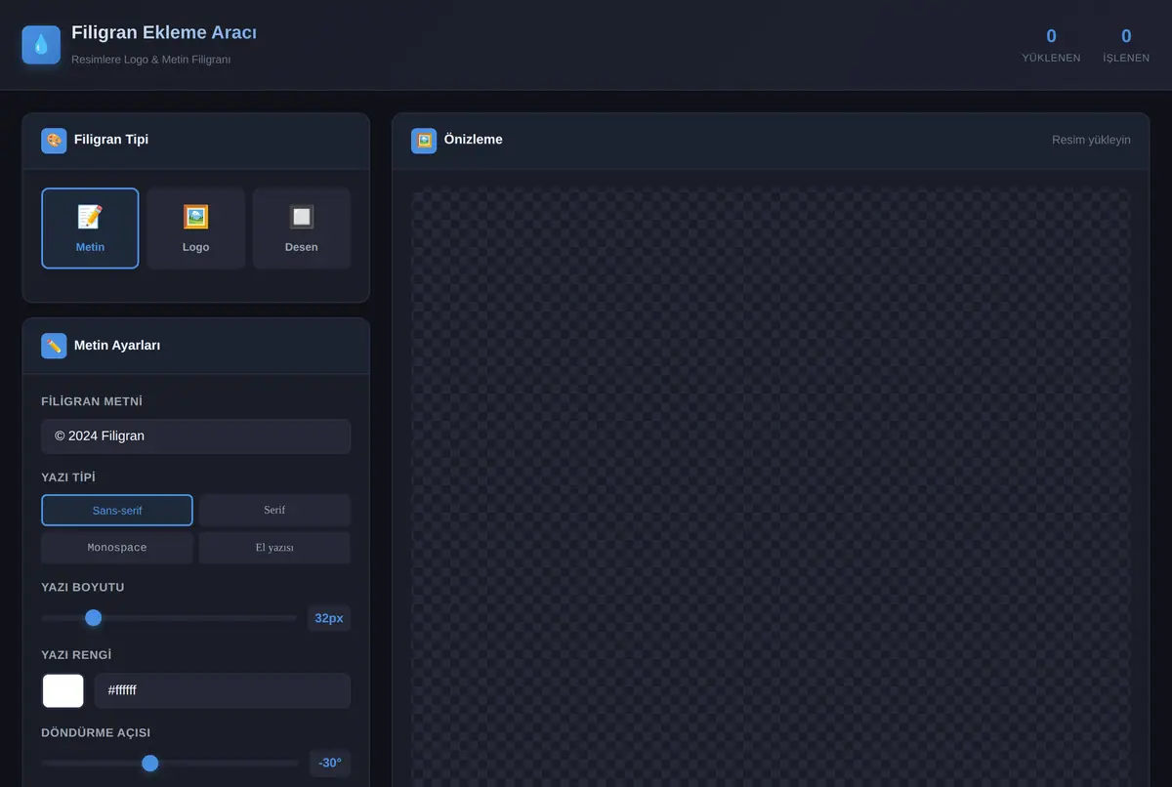The width and height of the screenshot is (1172, 787).
Task: Click the picture icon beside Önizleme
Action: pos(424,141)
